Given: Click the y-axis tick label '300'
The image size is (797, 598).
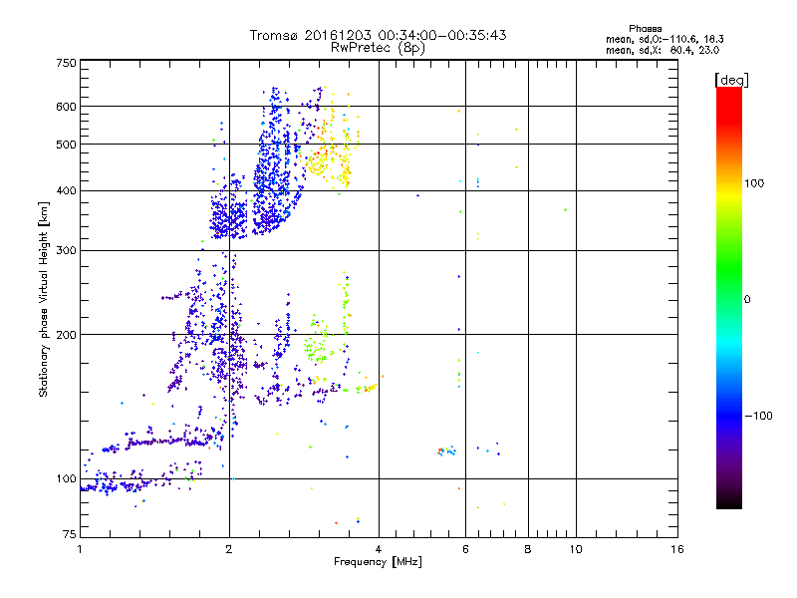Looking at the screenshot, I should point(66,251).
